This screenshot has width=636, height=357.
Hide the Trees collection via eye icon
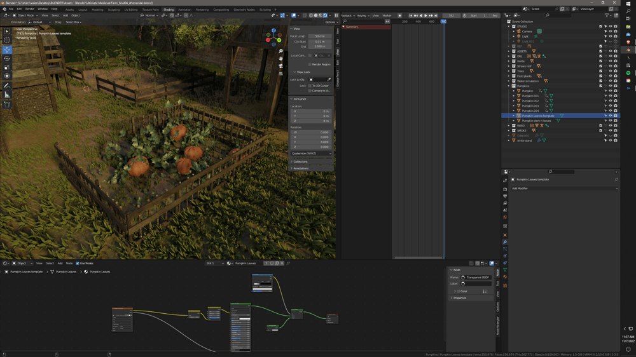pyautogui.click(x=611, y=71)
